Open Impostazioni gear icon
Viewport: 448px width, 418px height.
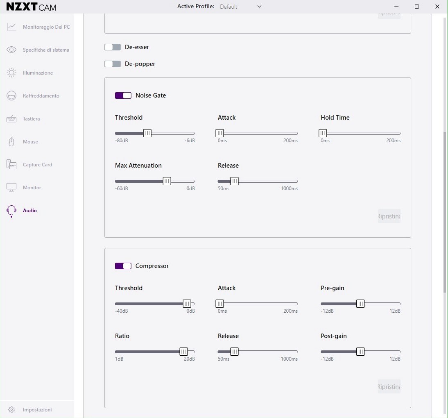coord(11,410)
